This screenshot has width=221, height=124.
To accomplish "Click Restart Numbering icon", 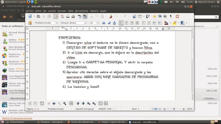I will pos(100,103).
